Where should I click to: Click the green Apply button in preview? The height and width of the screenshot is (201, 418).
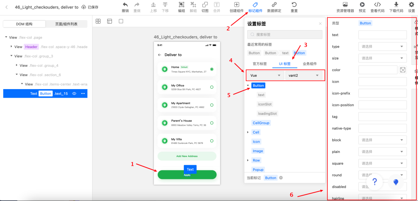(187, 175)
